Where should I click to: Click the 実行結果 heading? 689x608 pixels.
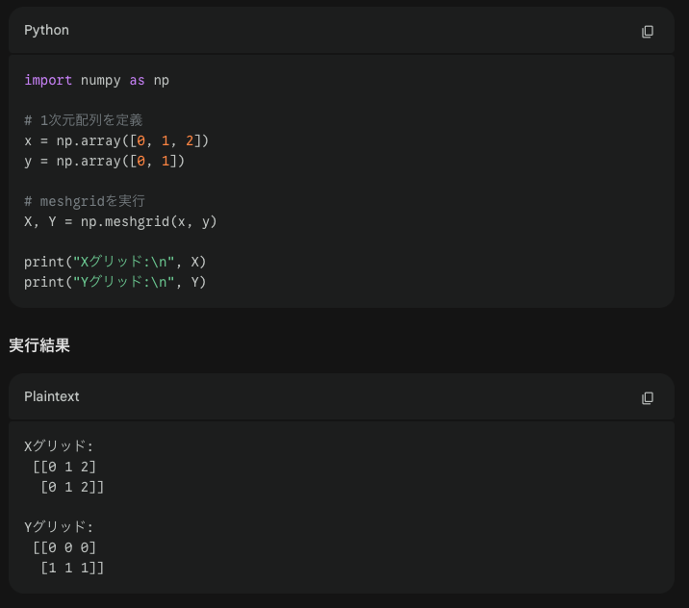click(x=39, y=345)
